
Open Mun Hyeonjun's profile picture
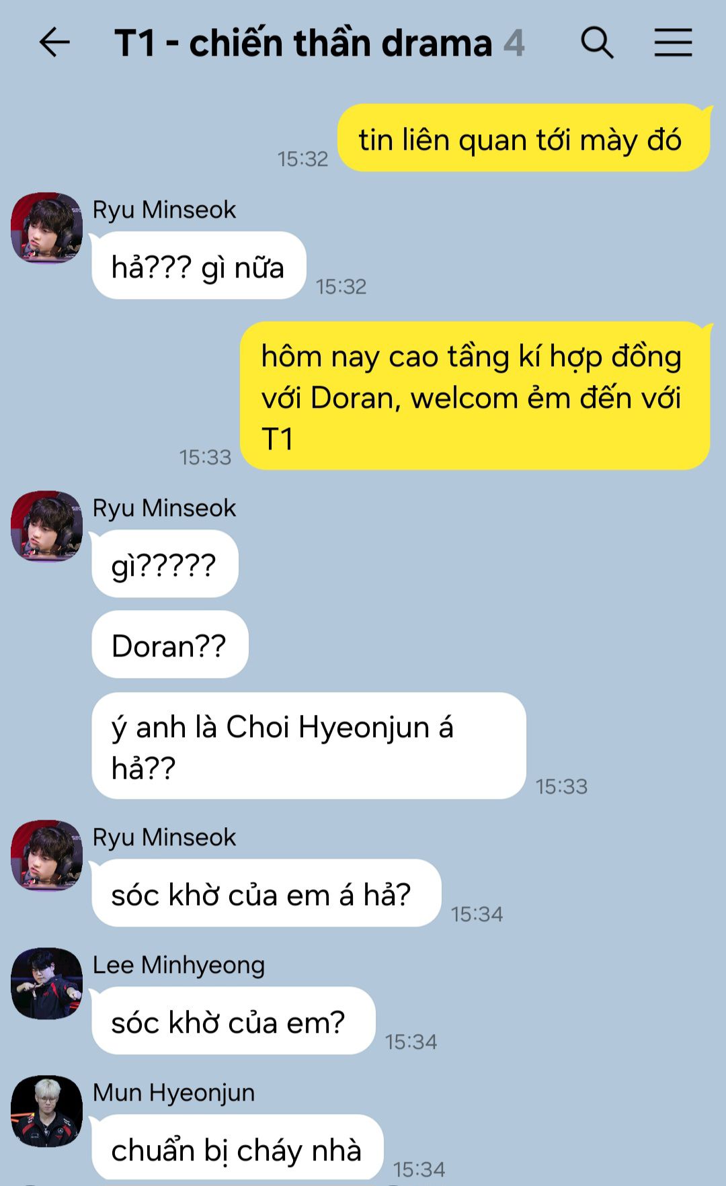[x=46, y=1111]
